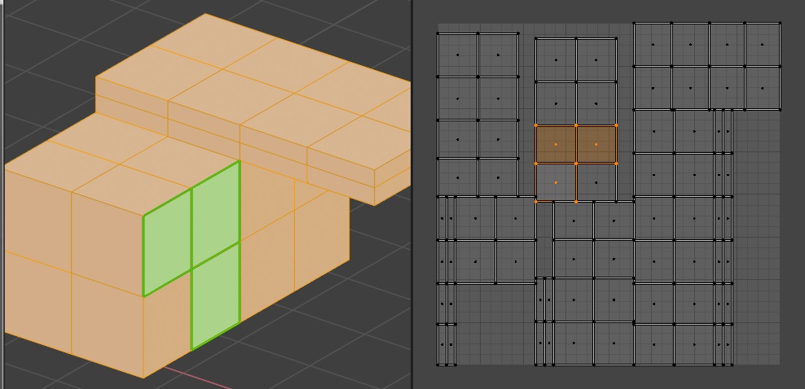805x389 pixels.
Task: Select the upper-right green highlighted face in 3D viewport
Action: coord(216,214)
